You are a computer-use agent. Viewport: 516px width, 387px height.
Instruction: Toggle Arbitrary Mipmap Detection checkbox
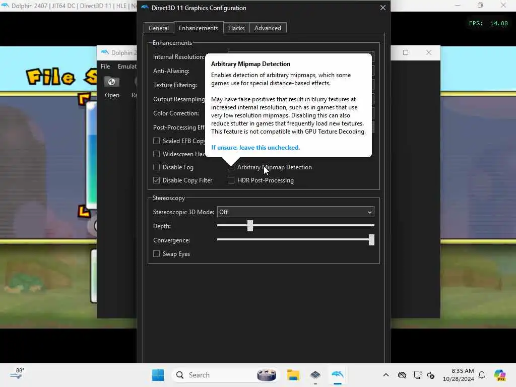tap(231, 167)
